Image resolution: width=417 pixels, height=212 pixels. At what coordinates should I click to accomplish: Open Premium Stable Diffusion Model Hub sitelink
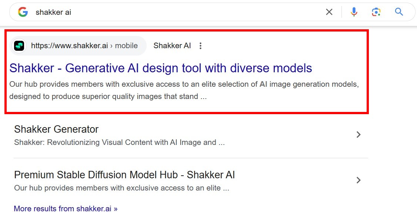tap(124, 175)
